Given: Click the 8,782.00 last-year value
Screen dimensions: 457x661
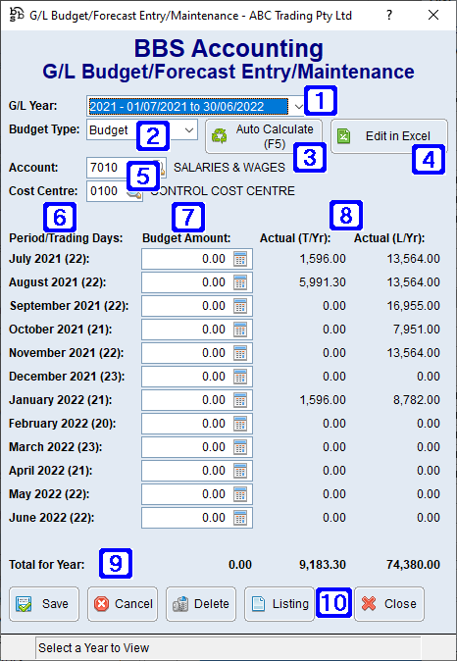Looking at the screenshot, I should pos(417,400).
